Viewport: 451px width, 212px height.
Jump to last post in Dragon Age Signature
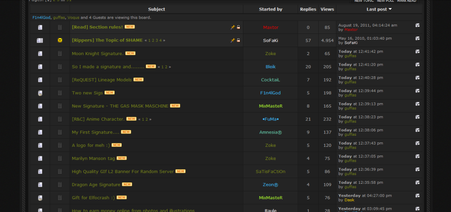click(417, 182)
